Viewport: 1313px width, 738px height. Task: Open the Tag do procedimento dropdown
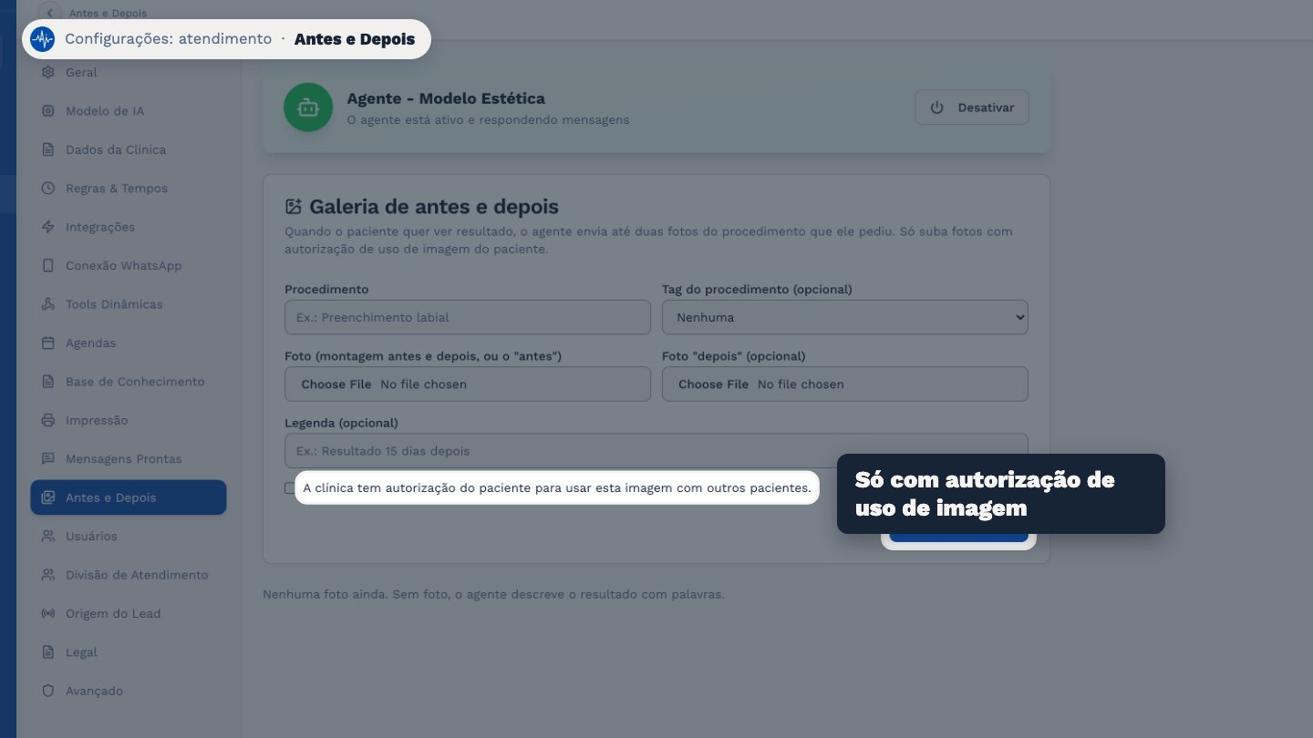pyautogui.click(x=845, y=317)
